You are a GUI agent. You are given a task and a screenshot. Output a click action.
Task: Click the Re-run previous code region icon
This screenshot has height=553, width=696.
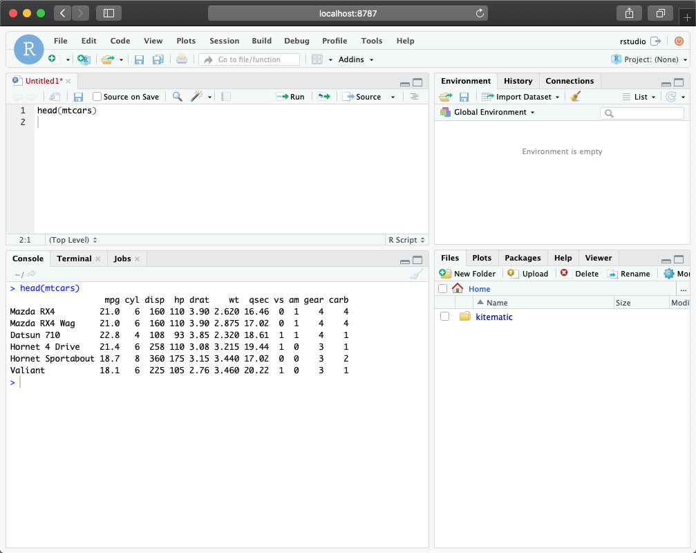point(324,96)
